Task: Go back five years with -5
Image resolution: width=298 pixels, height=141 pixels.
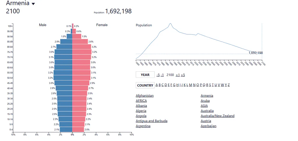Action: click(158, 75)
